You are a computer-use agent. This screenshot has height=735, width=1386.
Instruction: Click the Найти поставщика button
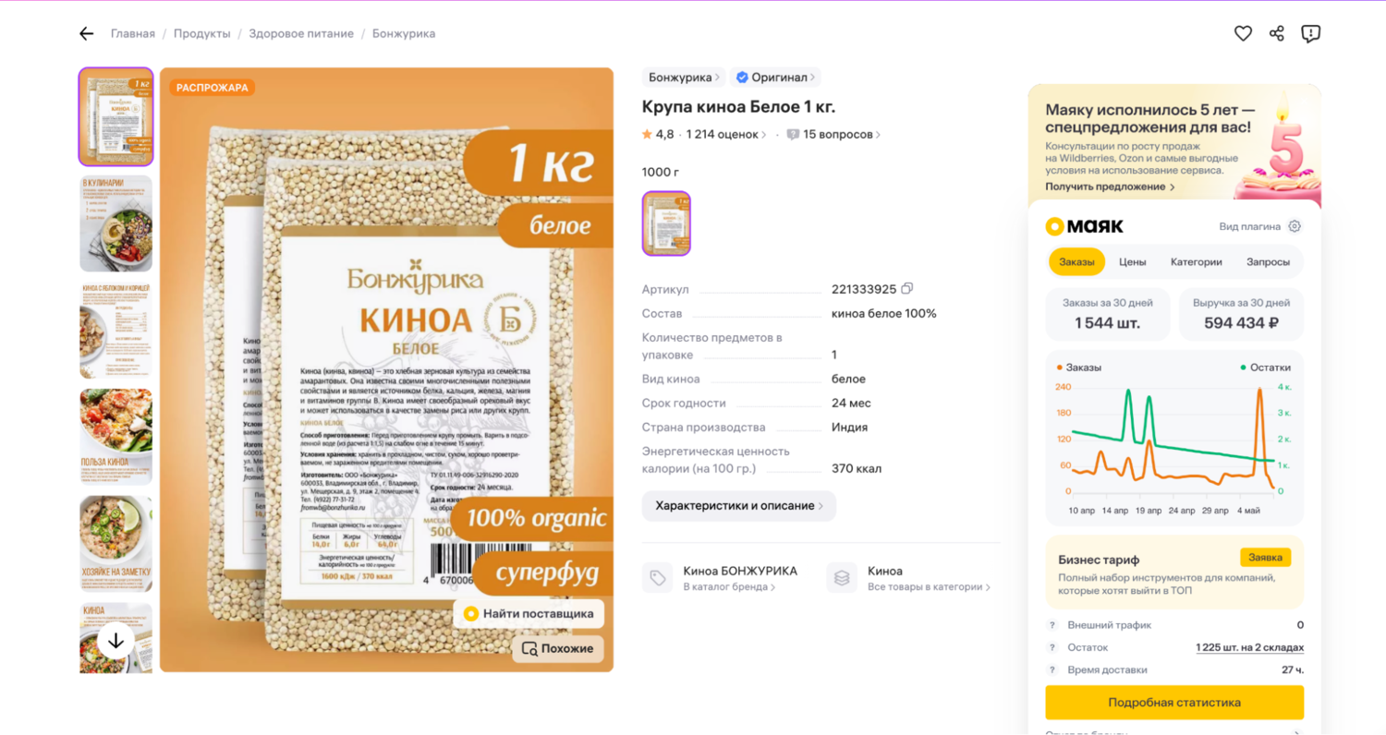pyautogui.click(x=529, y=614)
